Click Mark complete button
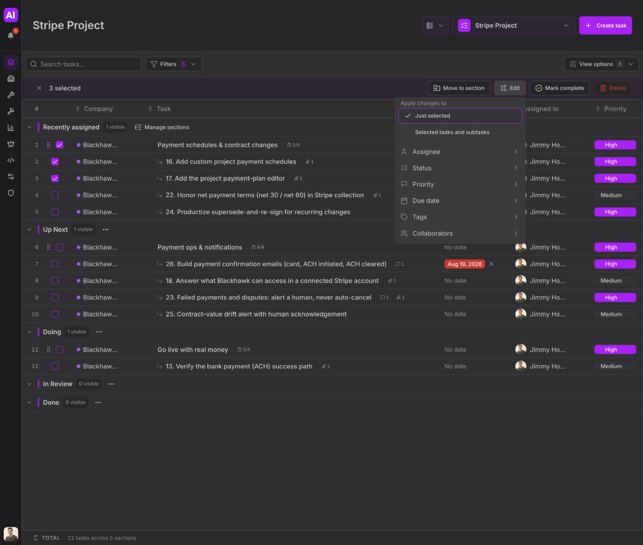 click(x=560, y=88)
